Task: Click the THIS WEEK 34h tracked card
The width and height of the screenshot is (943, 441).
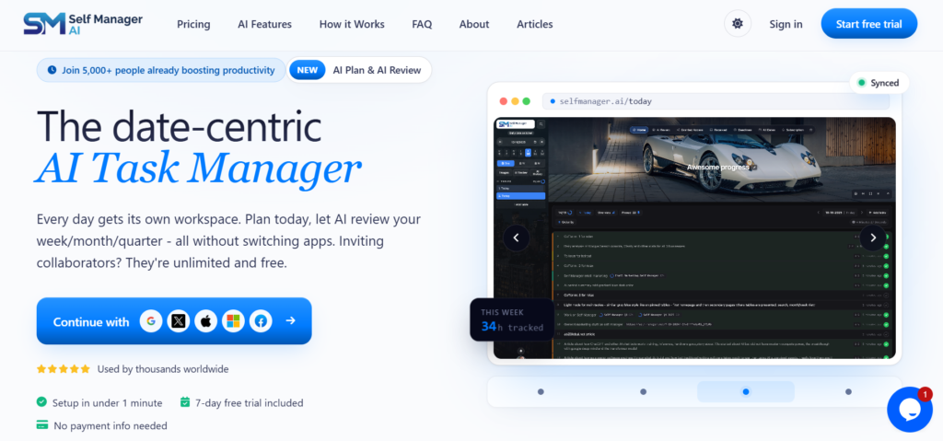Action: (x=512, y=319)
